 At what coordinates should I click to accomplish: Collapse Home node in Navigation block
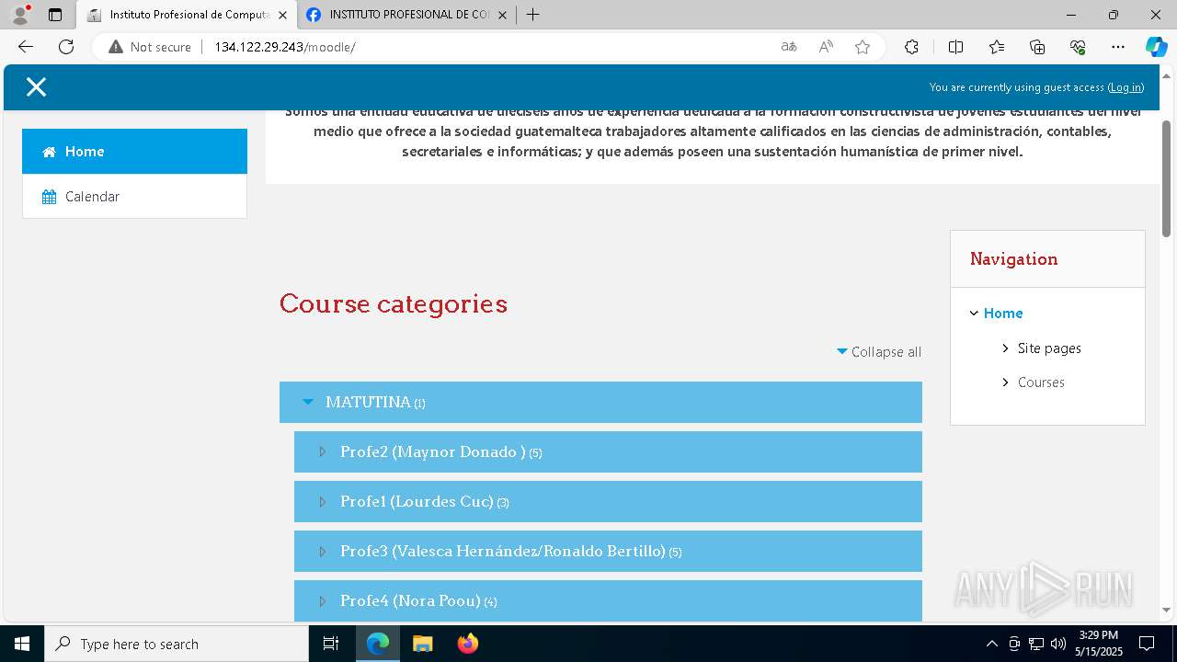(x=974, y=314)
